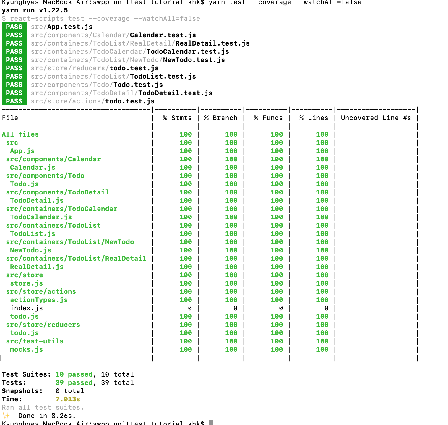Click Snapshots 0 total line

(x=43, y=391)
